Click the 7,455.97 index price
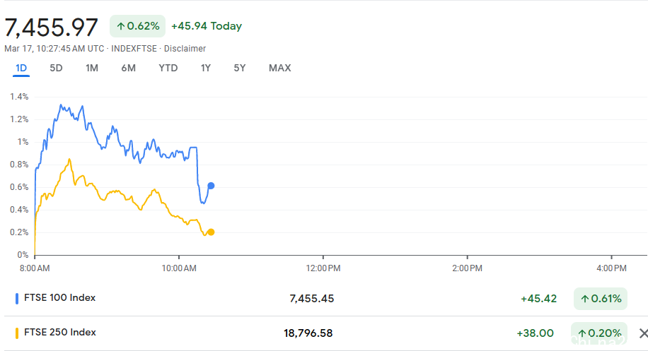Image resolution: width=648 pixels, height=351 pixels. click(x=52, y=28)
